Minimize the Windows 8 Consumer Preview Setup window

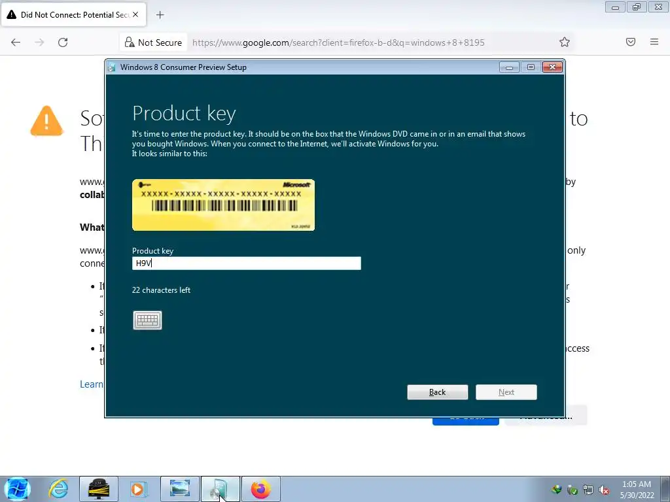[x=509, y=67]
